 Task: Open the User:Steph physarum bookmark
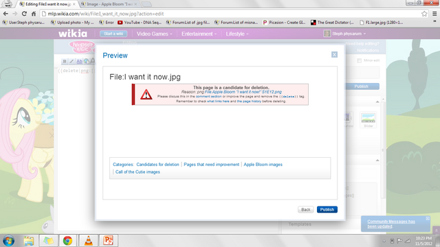coord(23,22)
